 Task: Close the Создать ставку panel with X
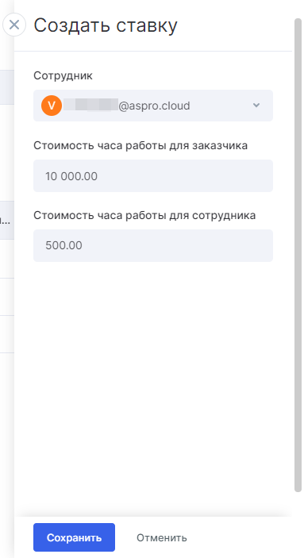pos(14,25)
